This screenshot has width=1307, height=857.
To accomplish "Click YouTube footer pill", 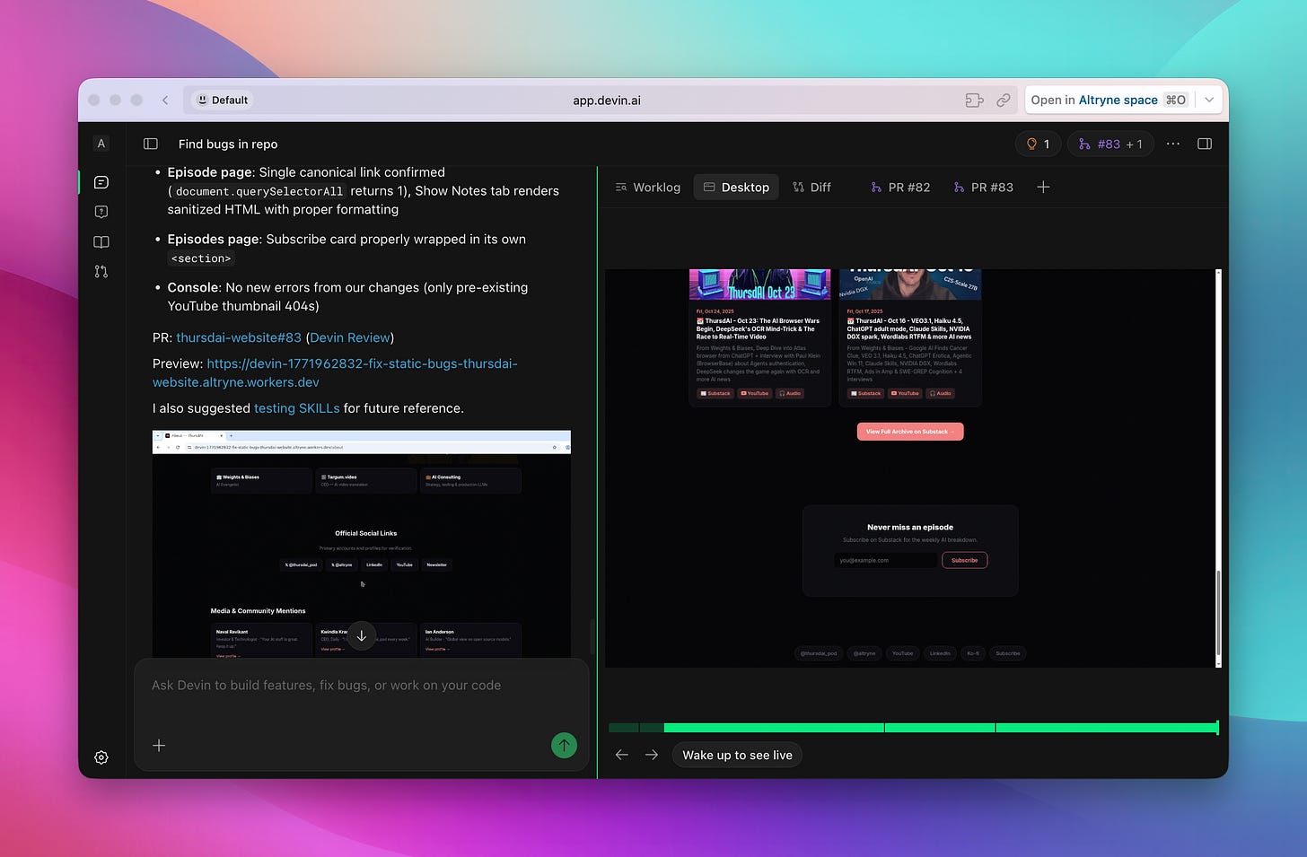I will pos(903,653).
